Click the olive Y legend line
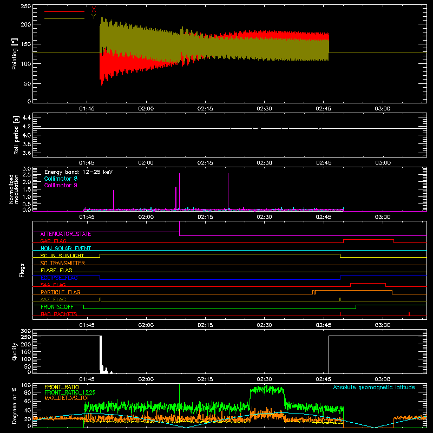This screenshot has height=433, width=433. (64, 18)
